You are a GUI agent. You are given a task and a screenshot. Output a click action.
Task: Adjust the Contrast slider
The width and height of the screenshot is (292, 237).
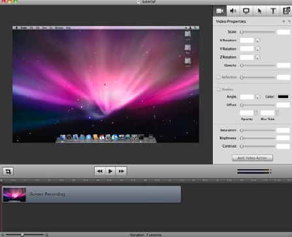tap(257, 146)
